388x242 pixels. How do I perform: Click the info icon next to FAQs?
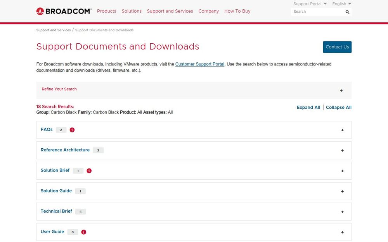[72, 130]
